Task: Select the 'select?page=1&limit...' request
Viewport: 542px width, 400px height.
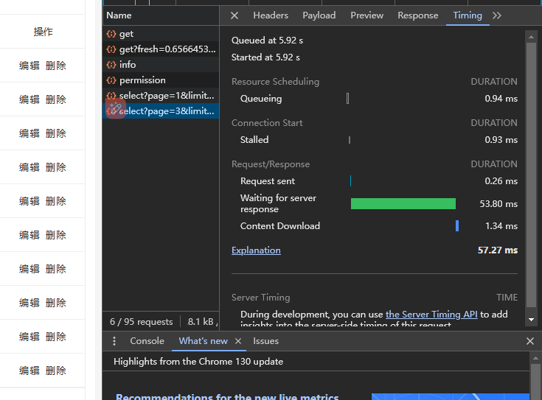Action: pos(161,96)
